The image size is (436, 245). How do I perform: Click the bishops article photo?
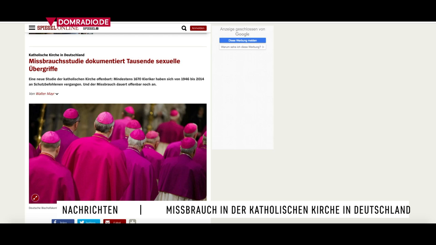[118, 151]
